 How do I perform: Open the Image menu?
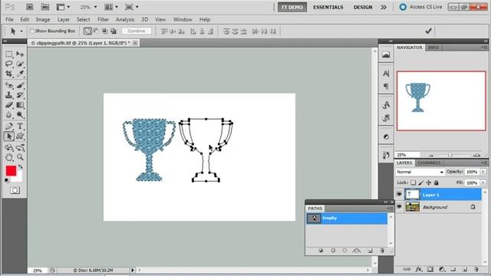[43, 19]
